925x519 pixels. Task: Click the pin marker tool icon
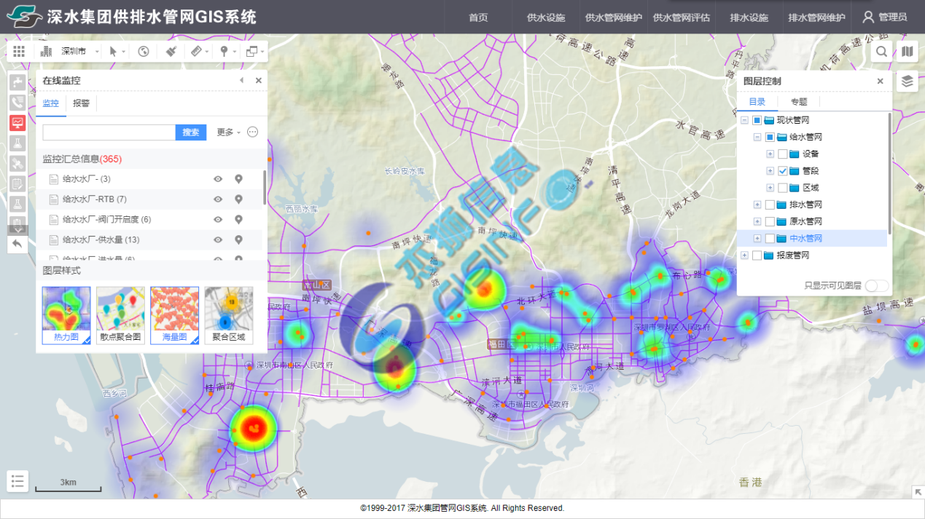(x=224, y=52)
